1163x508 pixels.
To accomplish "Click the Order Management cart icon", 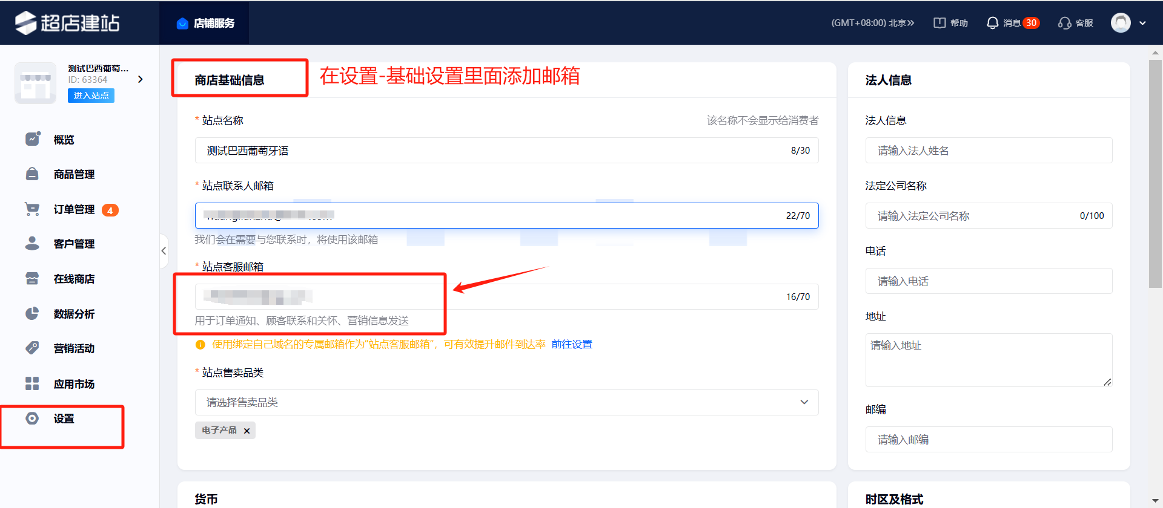I will pyautogui.click(x=32, y=209).
